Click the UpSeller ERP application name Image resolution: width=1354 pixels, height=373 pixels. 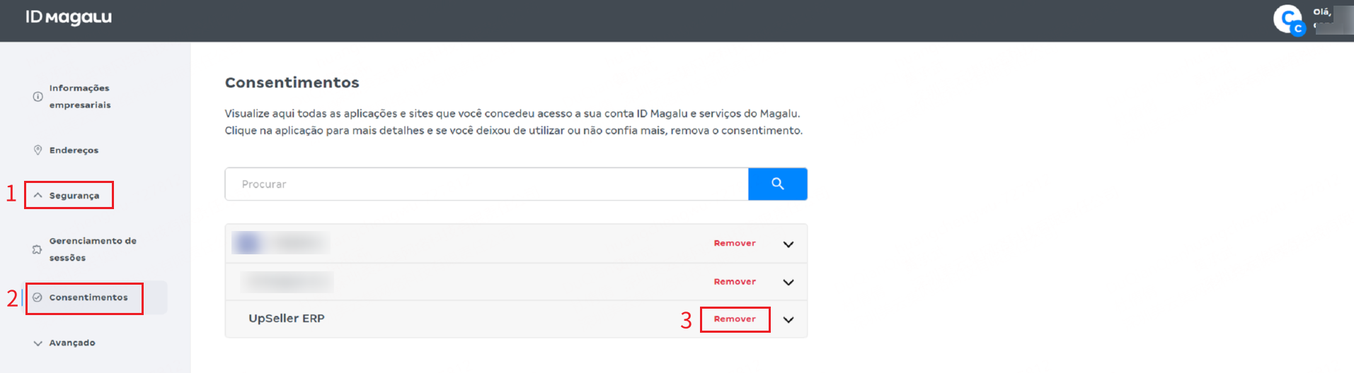pyautogui.click(x=287, y=319)
